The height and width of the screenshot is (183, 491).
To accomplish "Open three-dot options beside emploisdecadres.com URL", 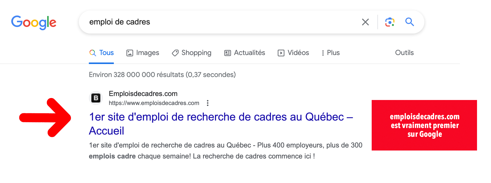I will (208, 103).
